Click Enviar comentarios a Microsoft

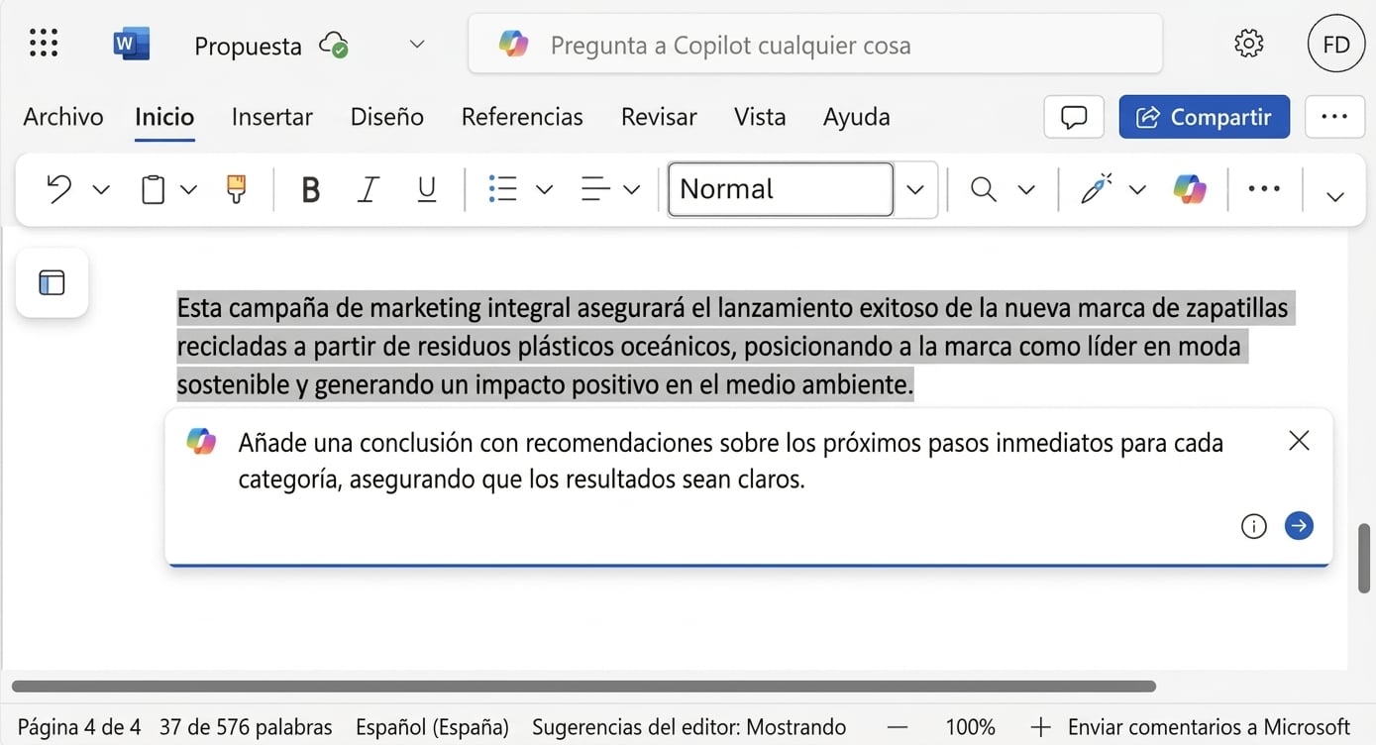(1209, 727)
